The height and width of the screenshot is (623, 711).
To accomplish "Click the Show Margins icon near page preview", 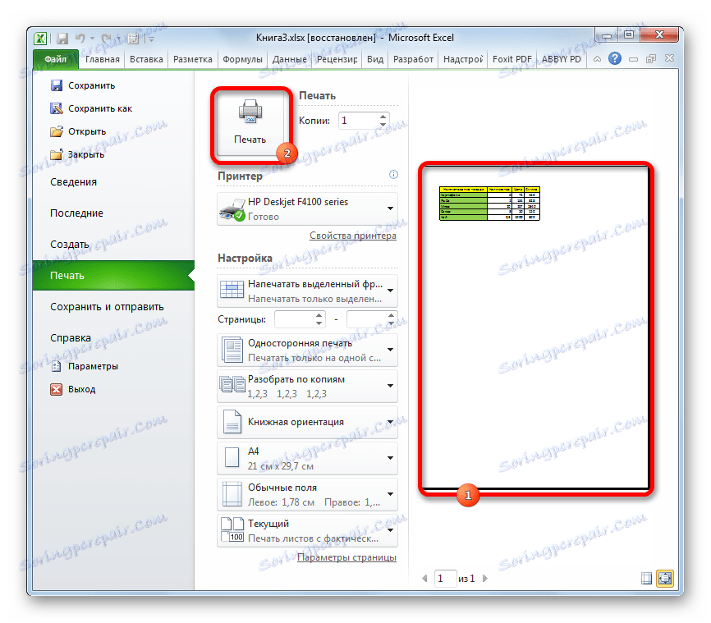I will click(x=647, y=578).
